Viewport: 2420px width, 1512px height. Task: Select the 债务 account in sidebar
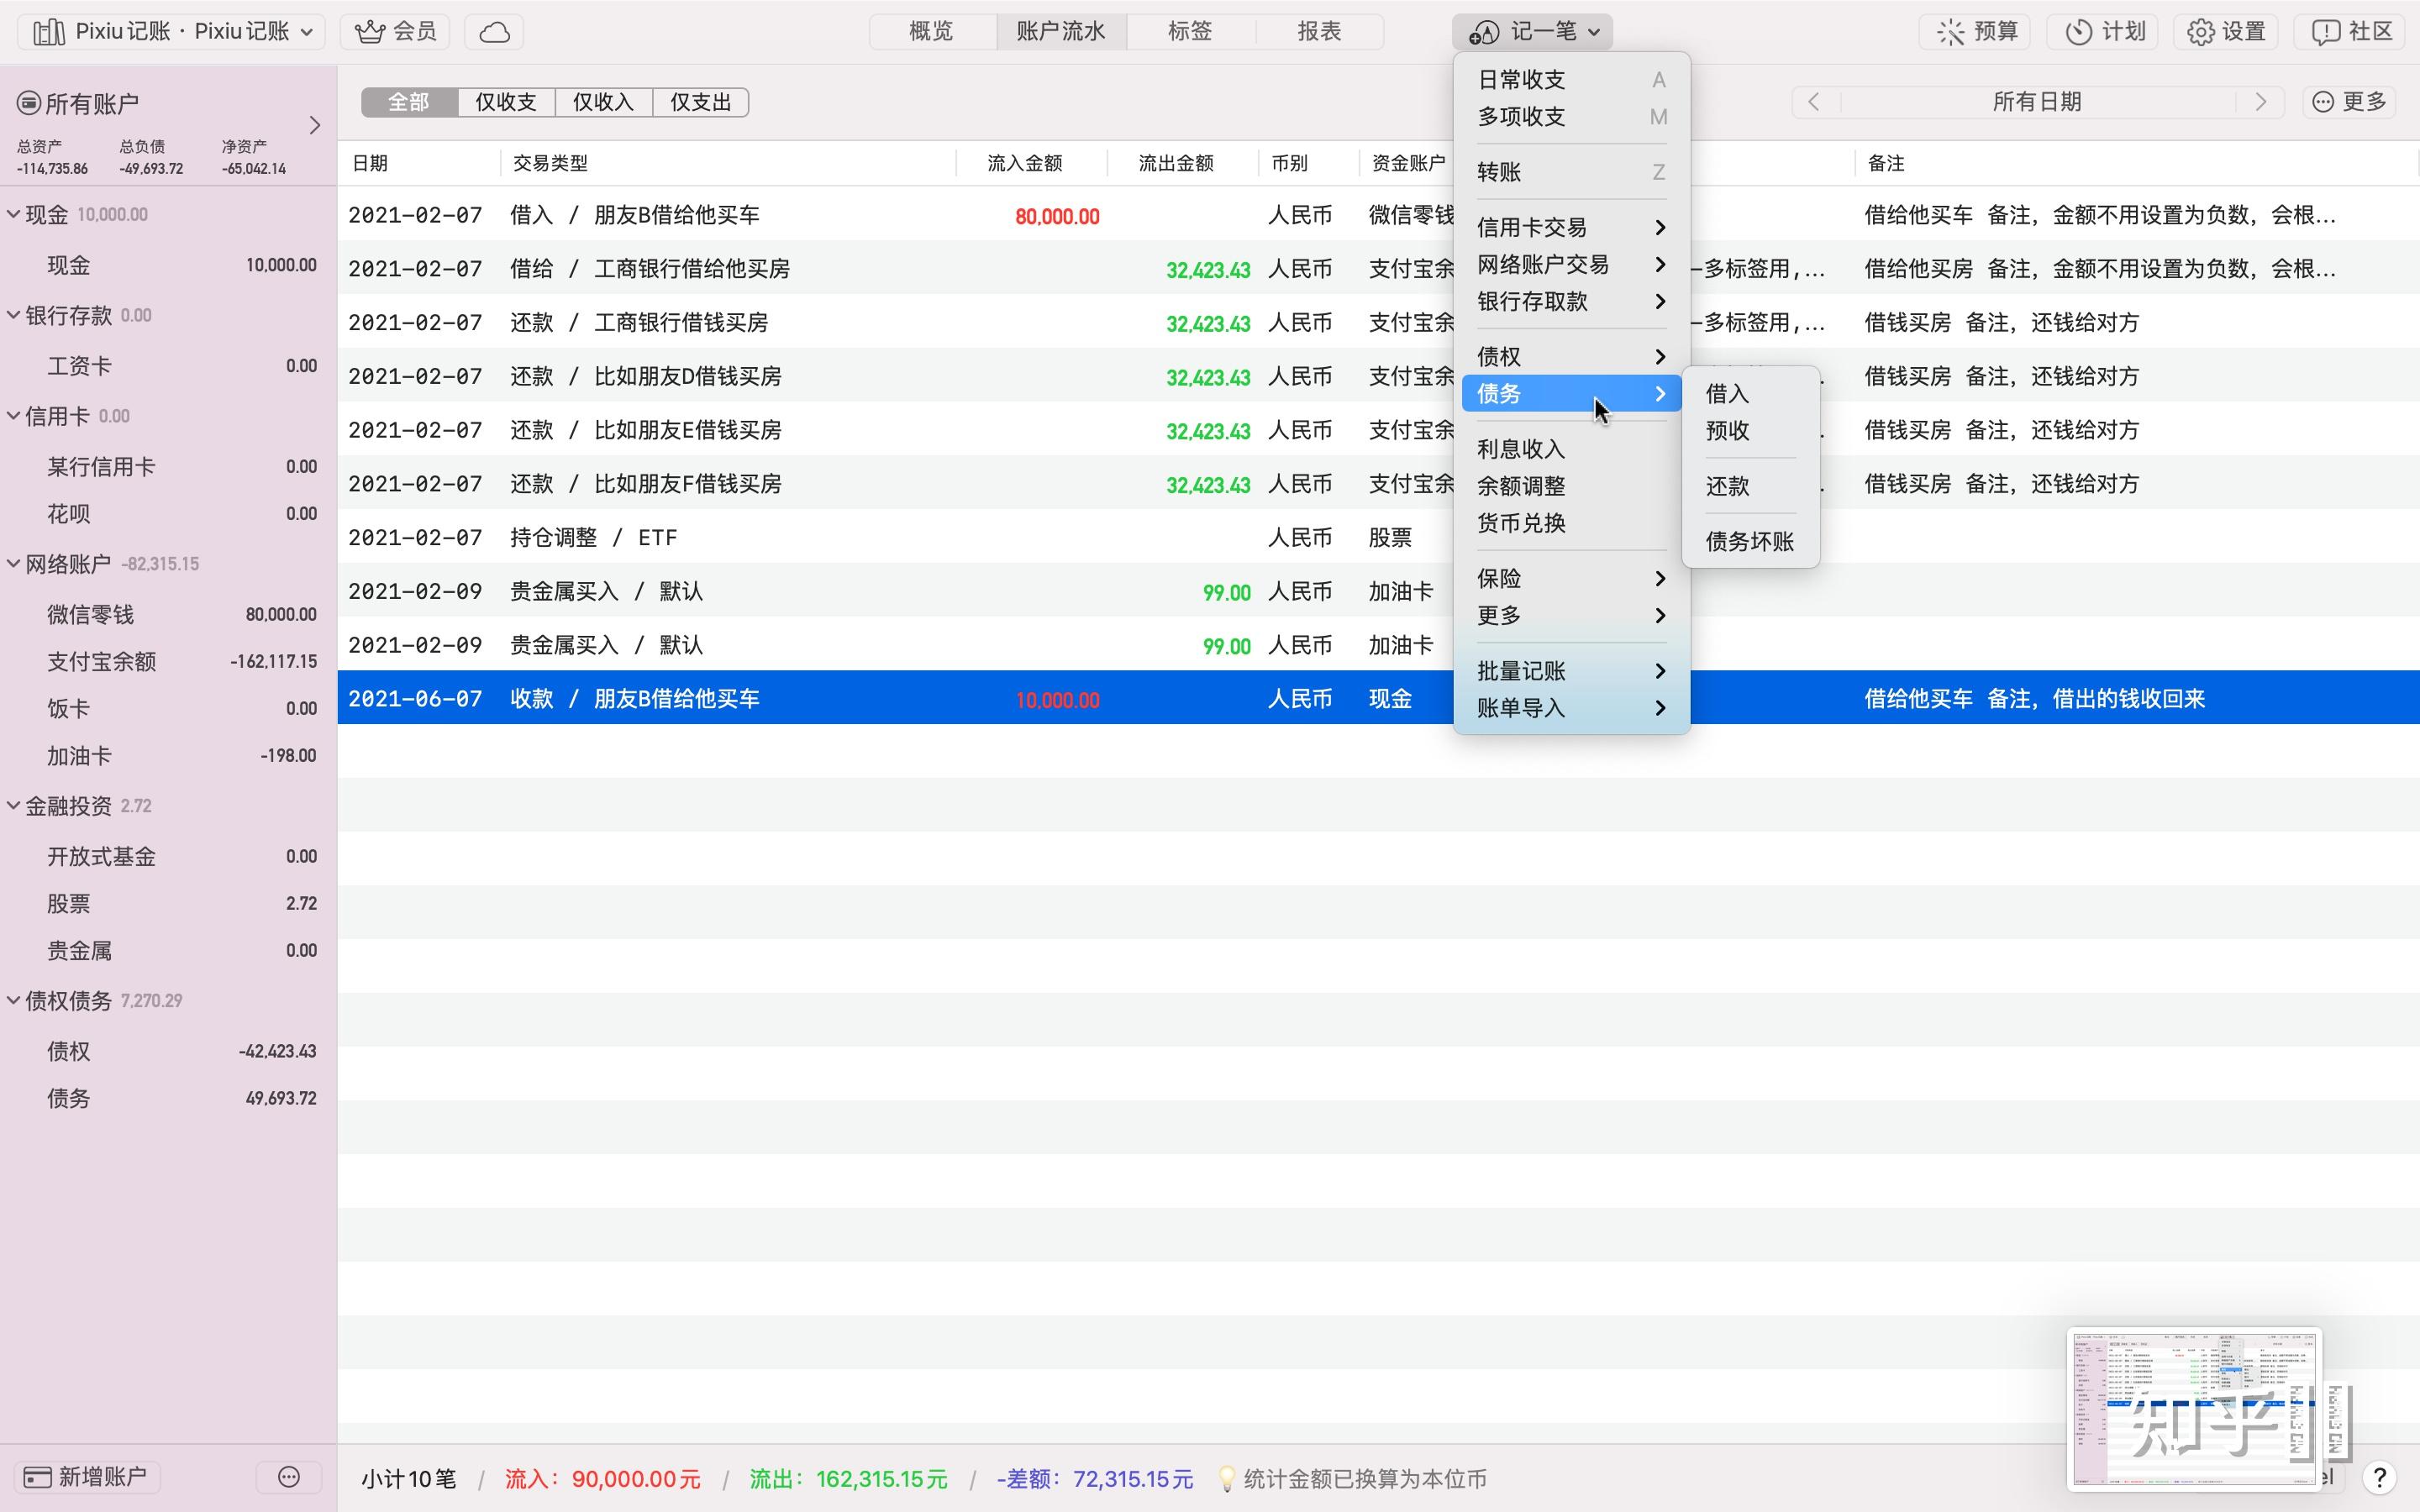[168, 1099]
